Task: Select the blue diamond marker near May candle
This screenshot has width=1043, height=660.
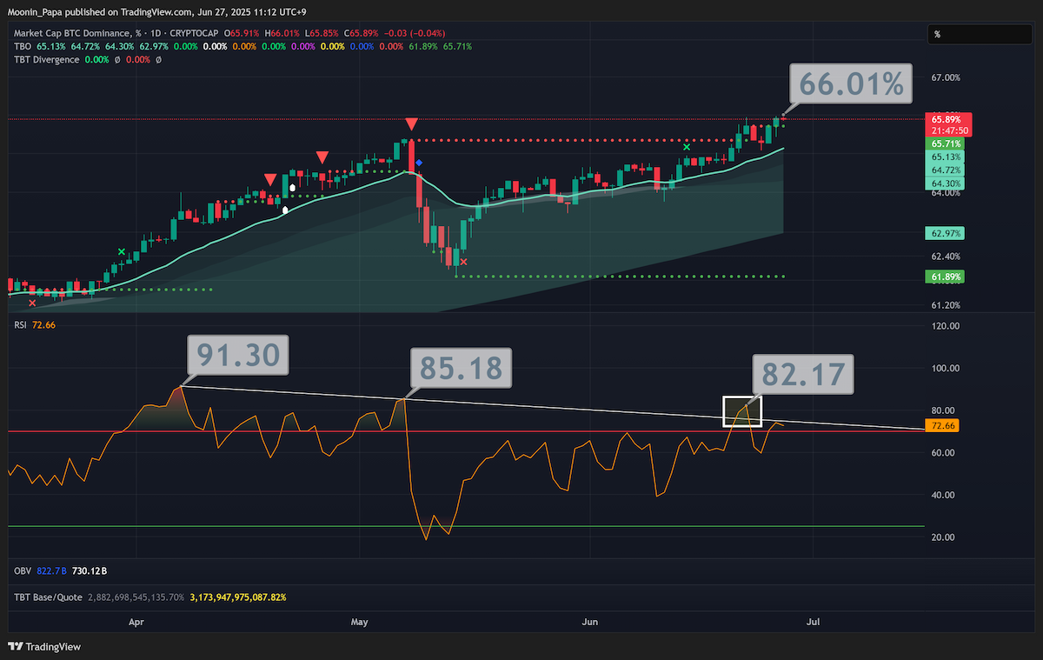Action: point(419,163)
